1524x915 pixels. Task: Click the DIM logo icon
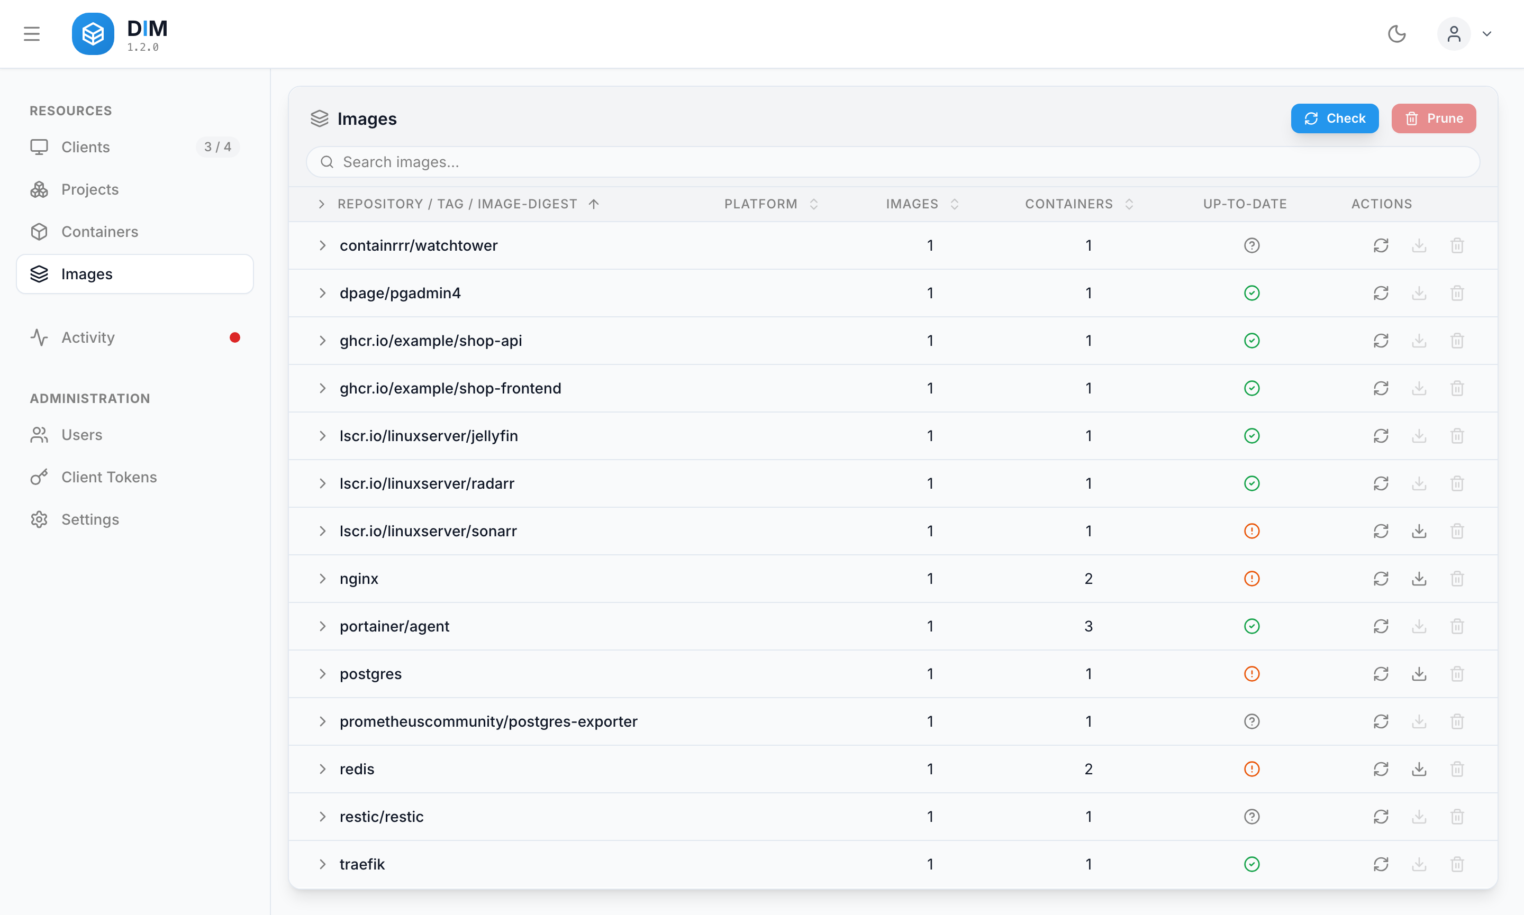93,34
